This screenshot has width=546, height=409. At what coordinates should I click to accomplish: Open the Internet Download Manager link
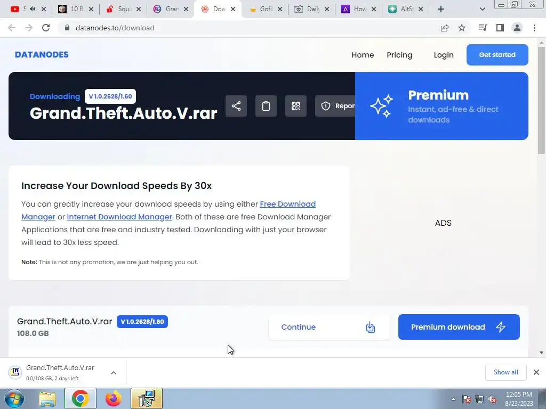119,217
